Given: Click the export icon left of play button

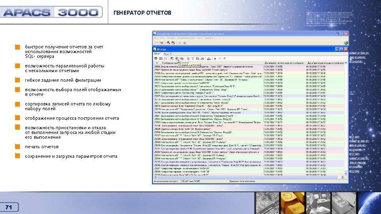Looking at the screenshot, I should pyautogui.click(x=209, y=59).
